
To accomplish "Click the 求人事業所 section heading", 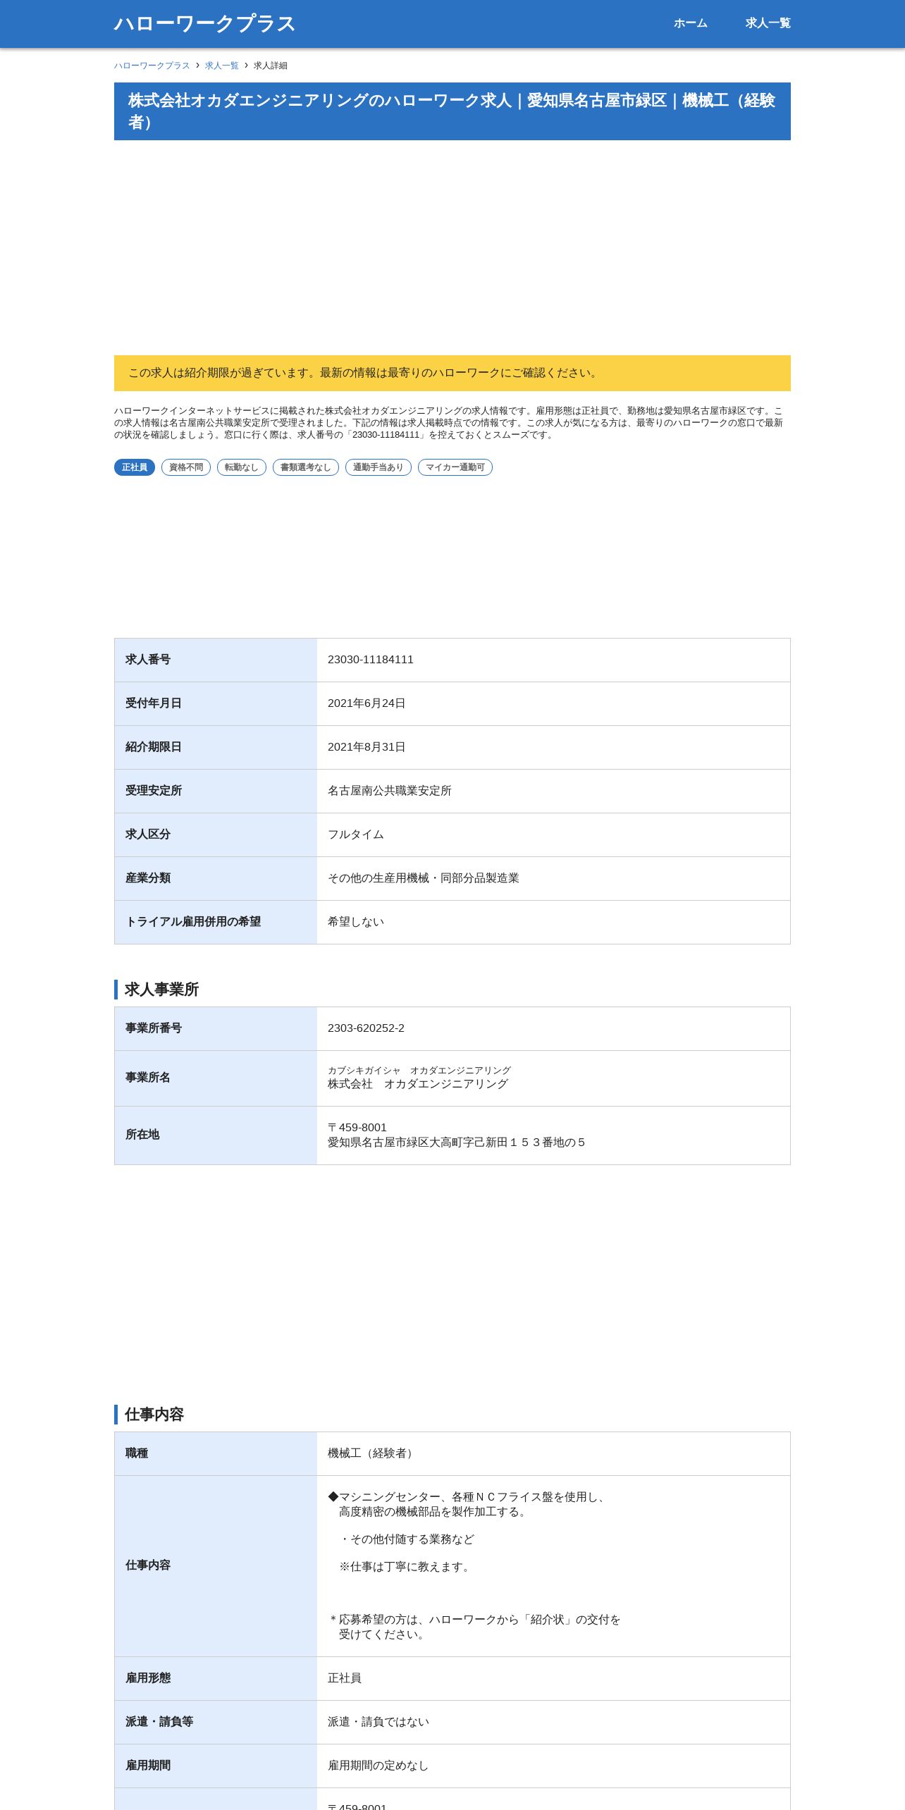I will pyautogui.click(x=161, y=990).
